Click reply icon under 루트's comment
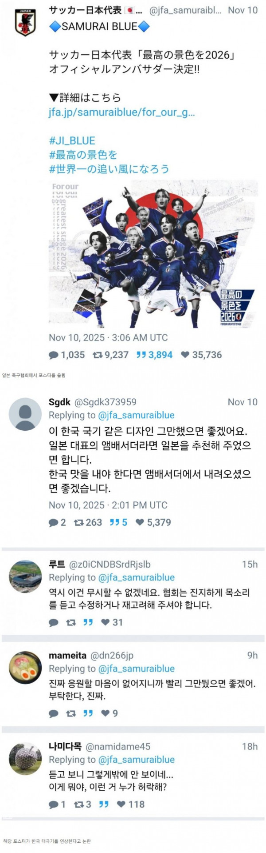Image resolution: width=266 pixels, height=853 pixels. click(x=54, y=623)
